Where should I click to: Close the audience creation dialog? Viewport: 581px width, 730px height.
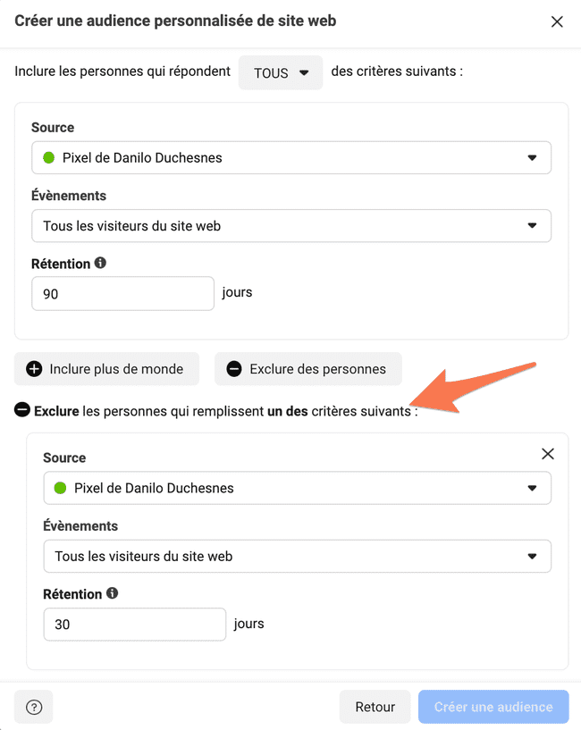click(x=557, y=21)
